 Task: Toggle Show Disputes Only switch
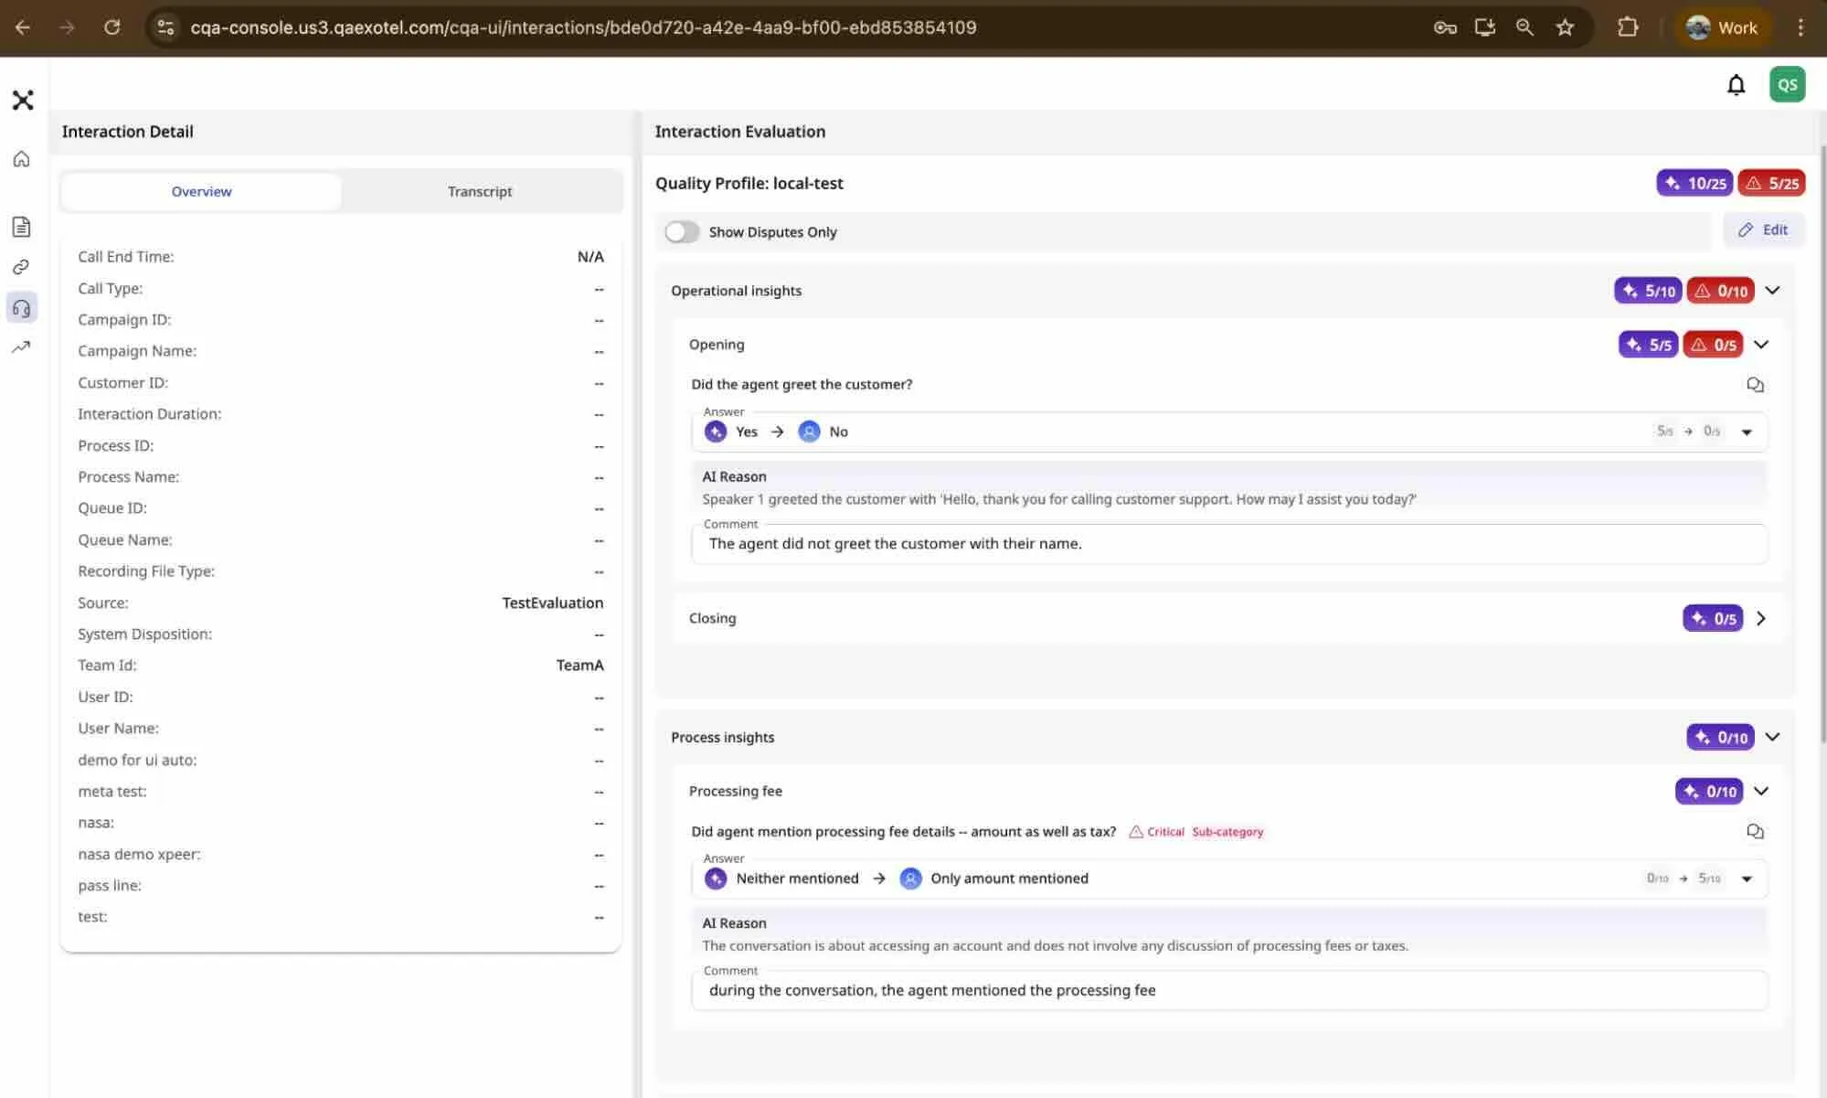[x=682, y=232]
